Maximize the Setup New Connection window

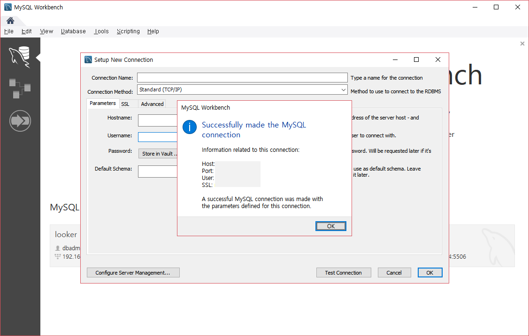pos(416,60)
